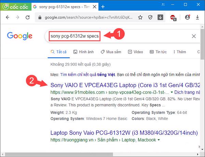Click the Khoảng 29.900 kết quả text
The height and width of the screenshot is (157, 205).
point(81,65)
